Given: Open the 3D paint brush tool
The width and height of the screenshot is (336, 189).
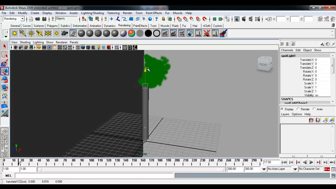Looking at the screenshot, I should (224, 33).
